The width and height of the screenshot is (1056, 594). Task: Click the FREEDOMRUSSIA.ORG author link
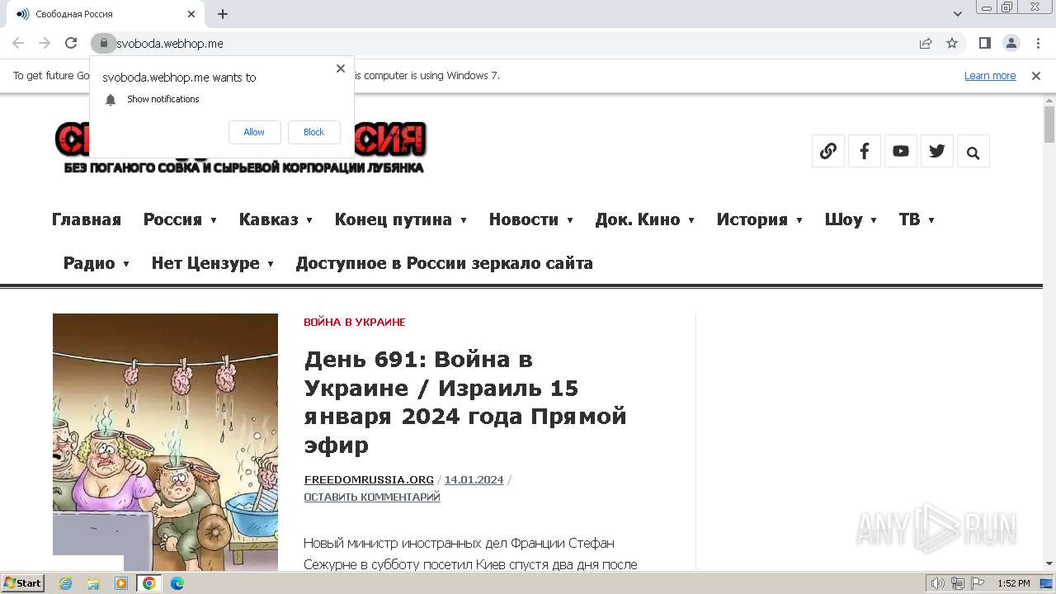pyautogui.click(x=368, y=480)
